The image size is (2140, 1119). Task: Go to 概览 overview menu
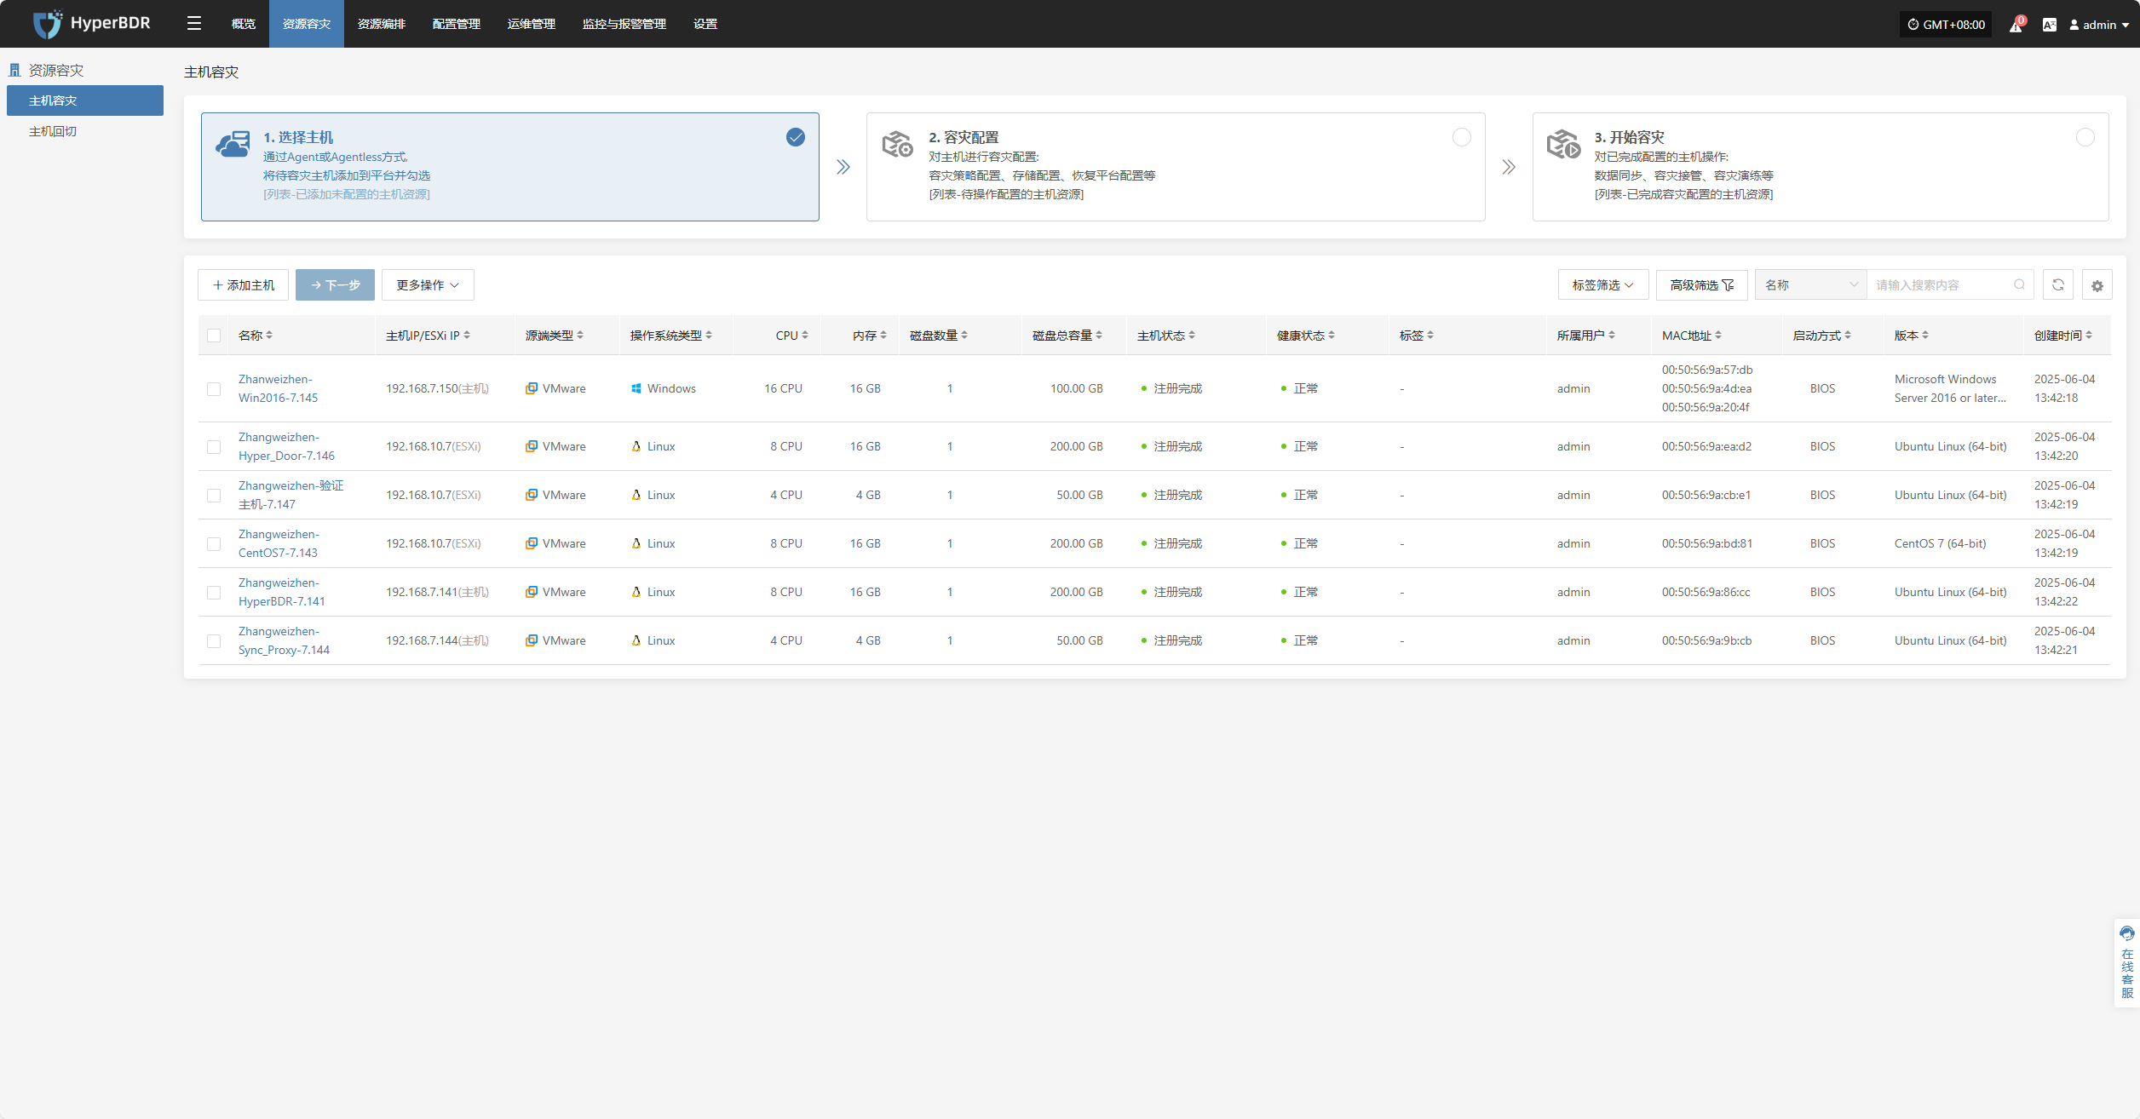coord(244,24)
